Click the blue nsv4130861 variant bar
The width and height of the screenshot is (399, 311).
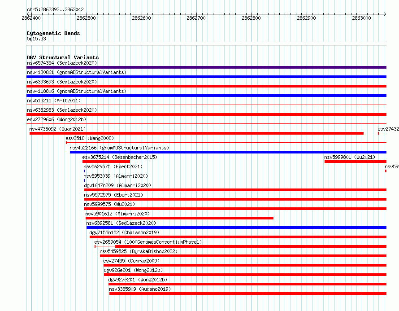(x=206, y=77)
